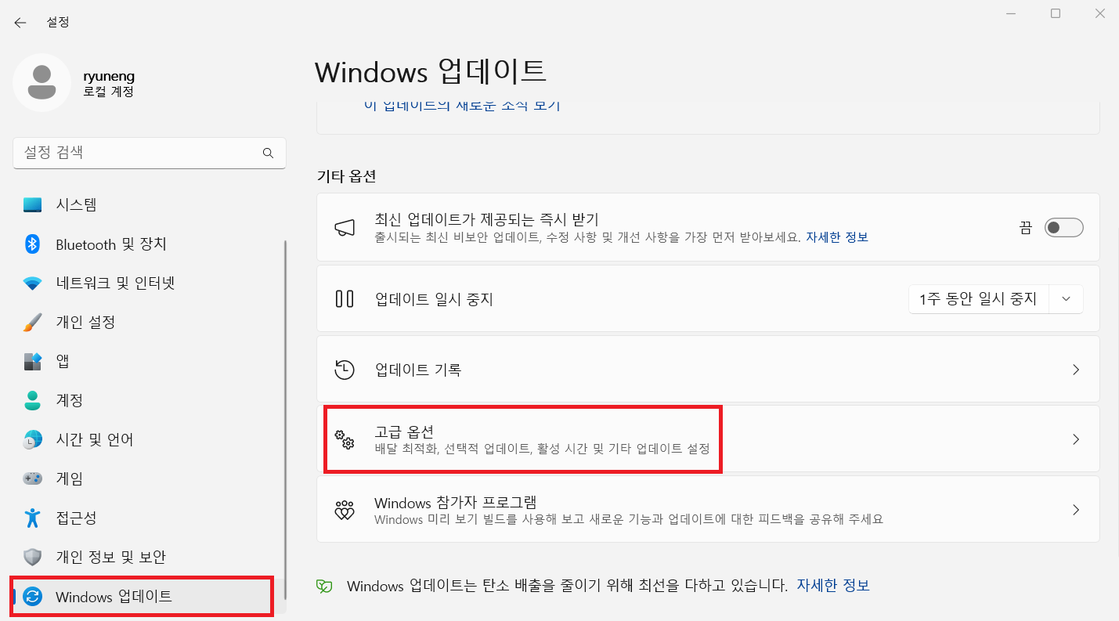Click the 개인 정보 및 보안 shield icon
This screenshot has height=621, width=1119.
coord(32,557)
